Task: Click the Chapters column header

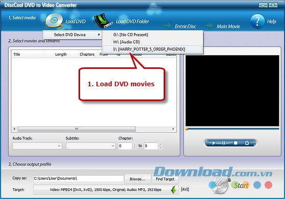Action: (87, 55)
